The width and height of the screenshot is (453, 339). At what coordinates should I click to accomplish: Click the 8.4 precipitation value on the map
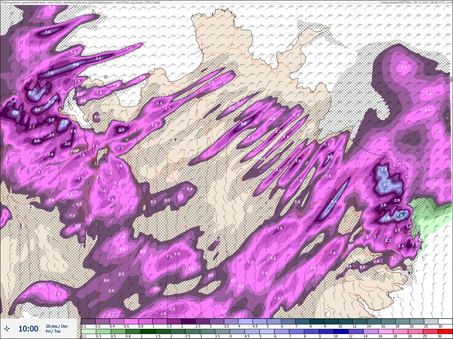tap(400, 215)
